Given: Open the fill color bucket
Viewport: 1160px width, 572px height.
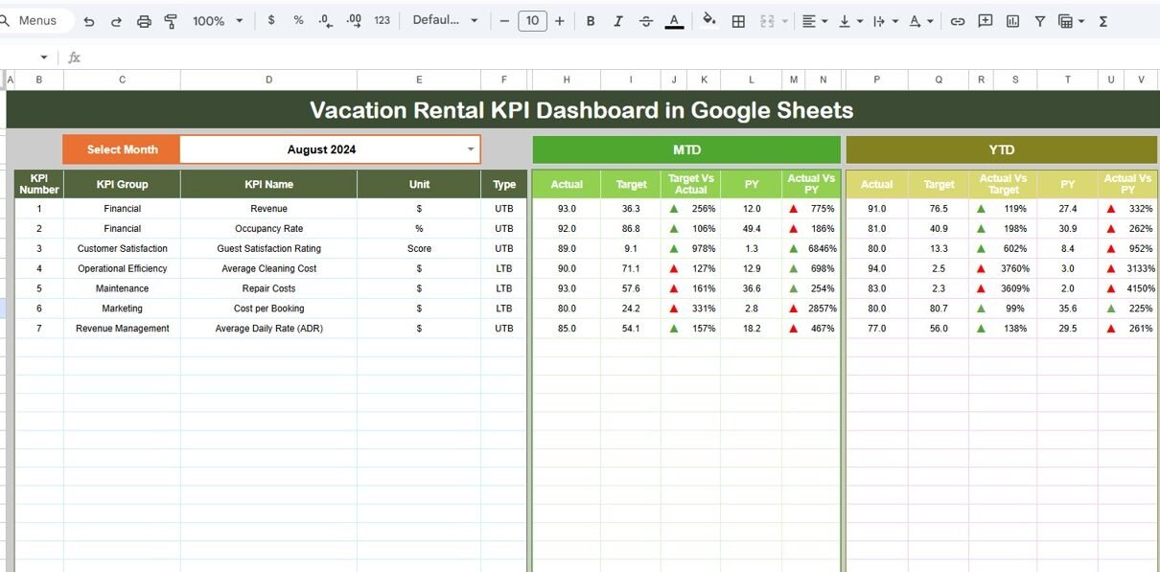Looking at the screenshot, I should click(x=709, y=20).
